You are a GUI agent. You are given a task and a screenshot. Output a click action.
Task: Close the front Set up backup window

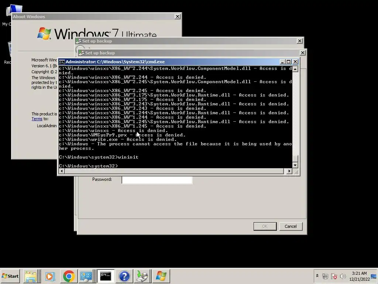[302, 53]
